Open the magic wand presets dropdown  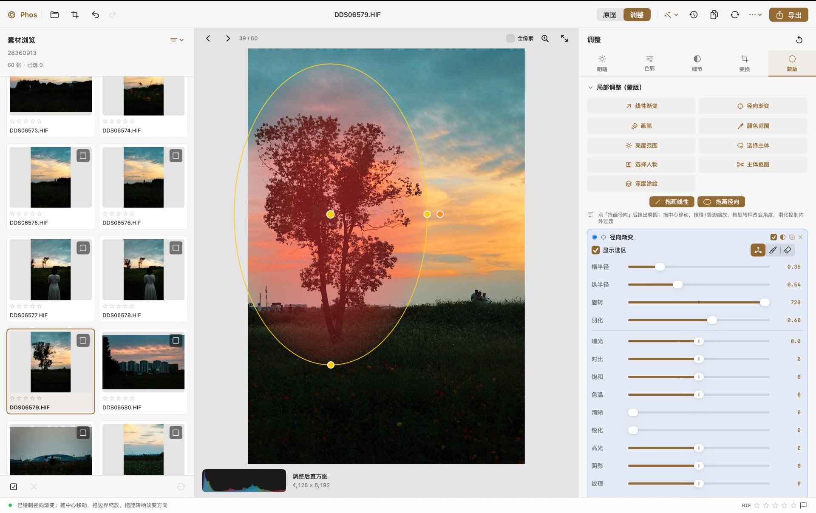[671, 15]
